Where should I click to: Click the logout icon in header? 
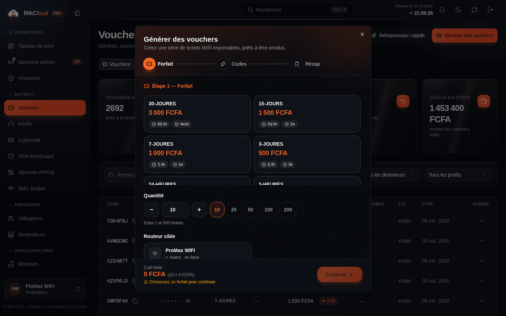491,10
